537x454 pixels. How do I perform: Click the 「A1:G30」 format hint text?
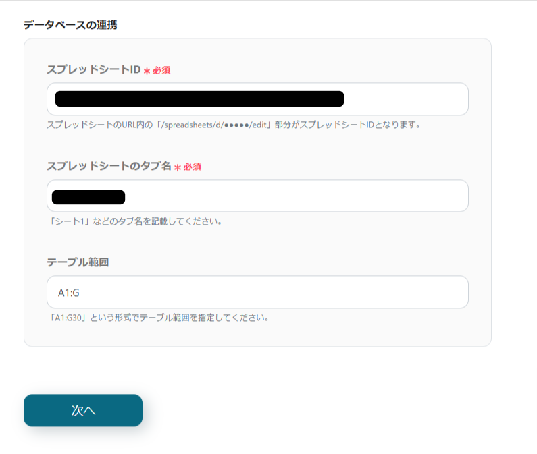coord(72,318)
